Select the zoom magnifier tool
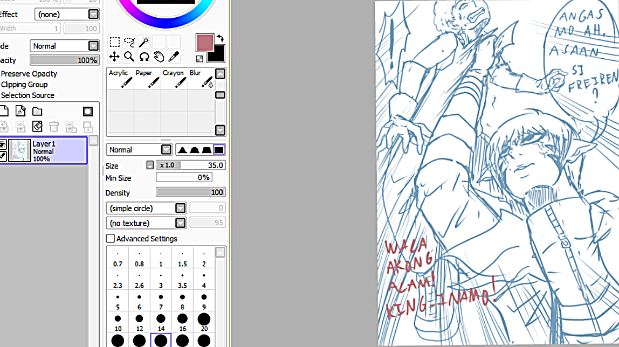 (129, 57)
